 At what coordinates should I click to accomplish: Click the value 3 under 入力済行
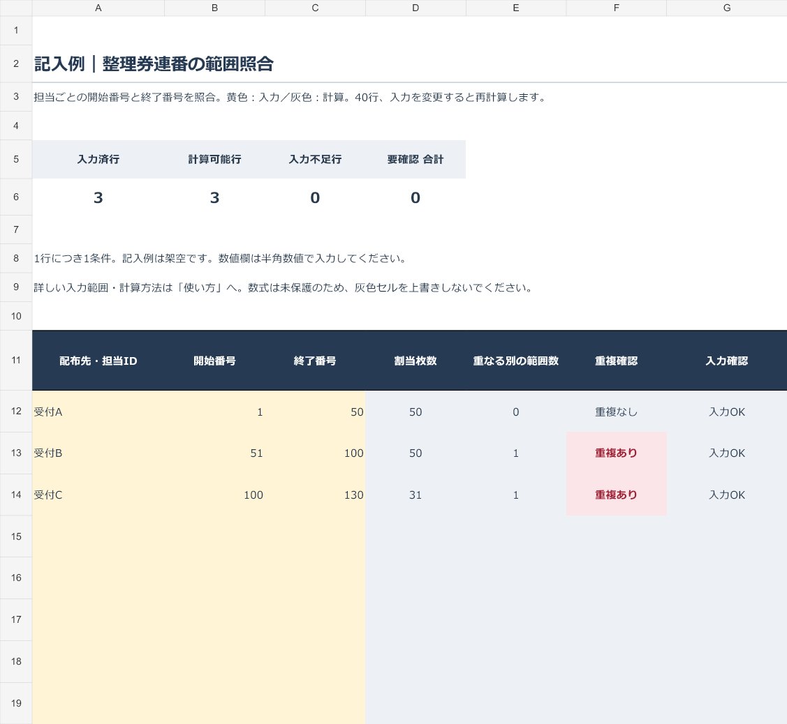tap(98, 197)
